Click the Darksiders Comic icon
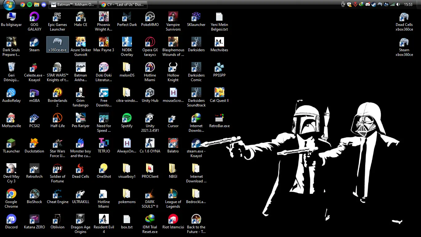421x237 pixels. click(x=196, y=72)
